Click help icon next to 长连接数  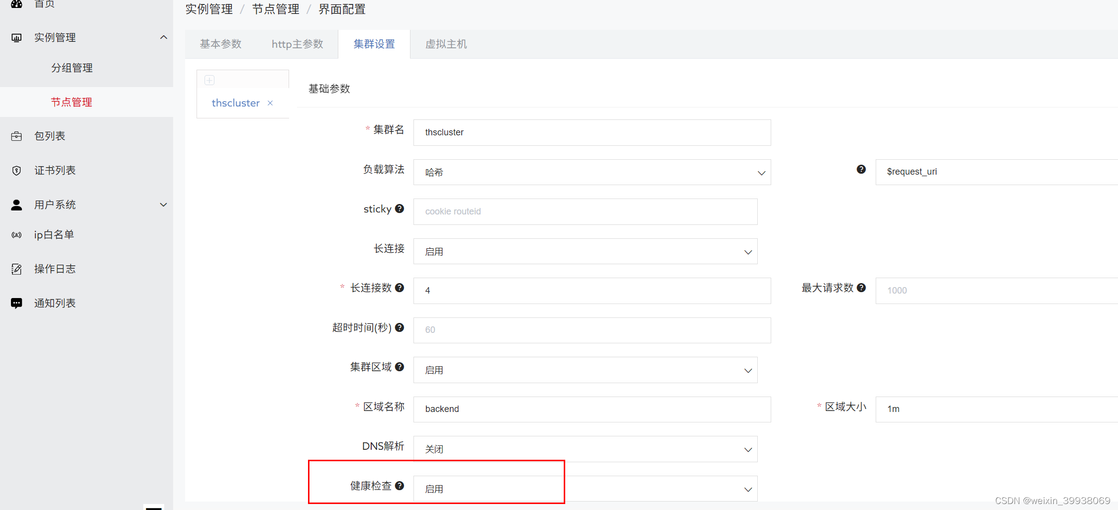[x=400, y=288]
